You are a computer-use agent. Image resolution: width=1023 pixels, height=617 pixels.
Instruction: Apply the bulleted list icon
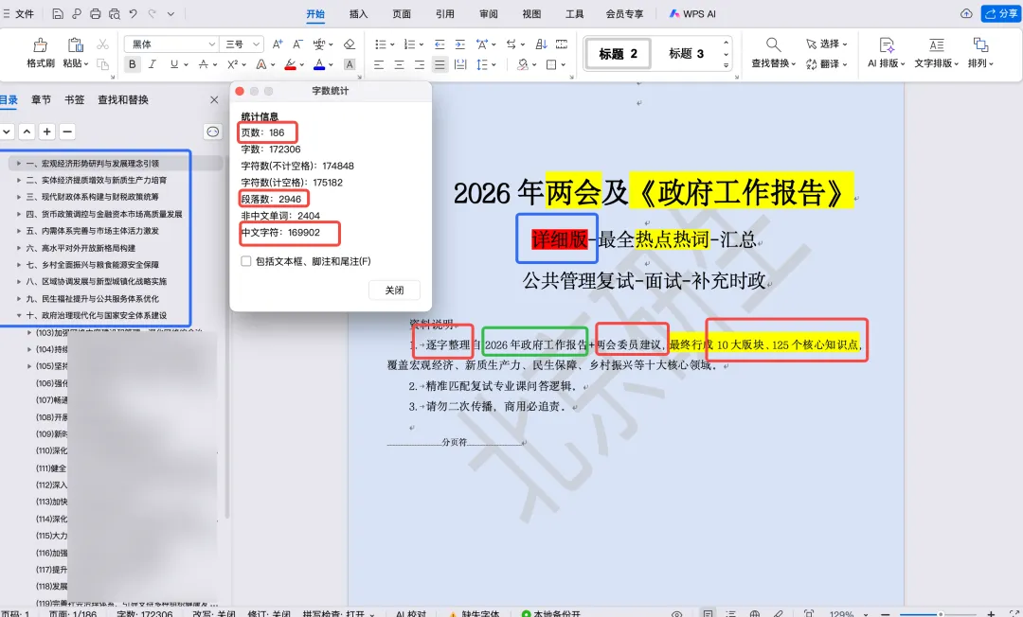(380, 44)
